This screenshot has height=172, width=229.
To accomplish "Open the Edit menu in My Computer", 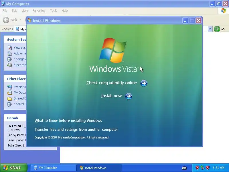I will tap(14, 11).
